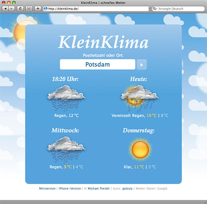
Task: Click the Potsdam location input field
Action: coord(98,64)
